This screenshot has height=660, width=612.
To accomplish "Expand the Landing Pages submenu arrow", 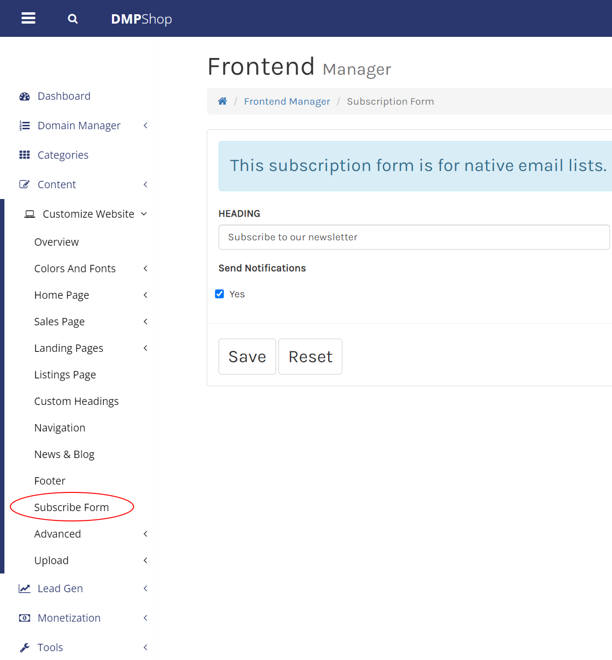I will click(x=145, y=348).
